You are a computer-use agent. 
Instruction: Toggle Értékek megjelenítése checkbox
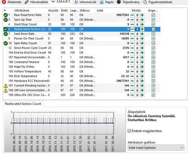click(x=129, y=131)
